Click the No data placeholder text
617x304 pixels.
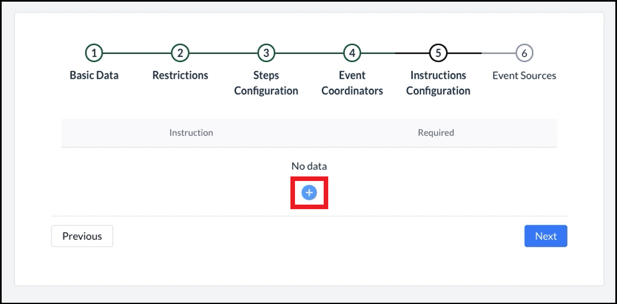309,166
